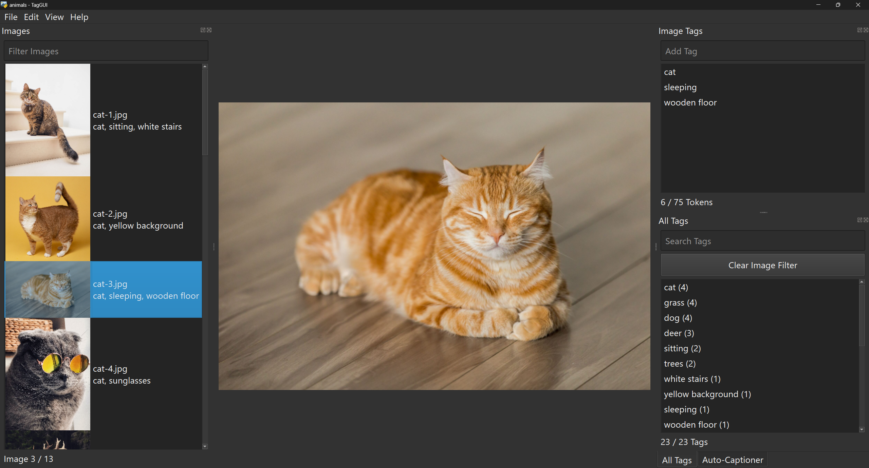The height and width of the screenshot is (468, 869).
Task: Click the Filter Images input field
Action: click(x=106, y=51)
